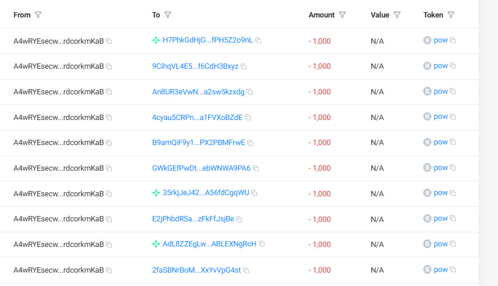Copy the 4cyau5CRPn...a1FVXoBZdE address

[248, 118]
